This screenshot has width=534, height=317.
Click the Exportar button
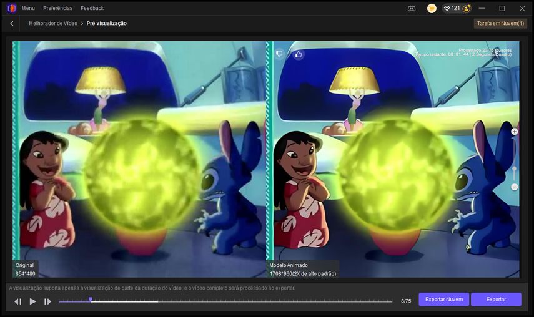(x=496, y=300)
